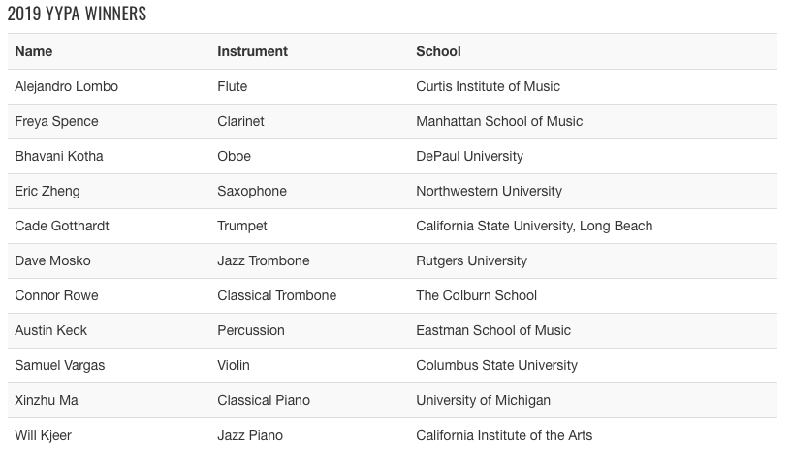791x458 pixels.
Task: Click the Jazz Trombone cell
Action: (x=264, y=260)
